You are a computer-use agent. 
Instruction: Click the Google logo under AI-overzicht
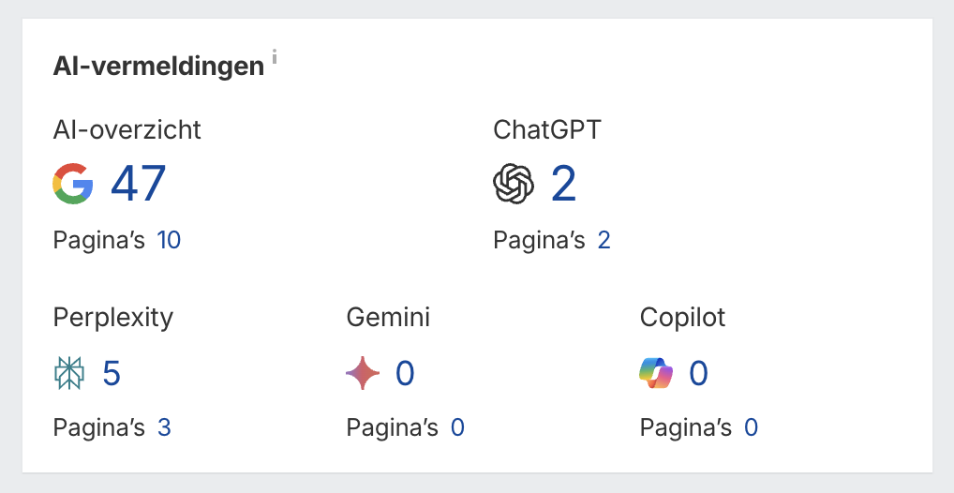73,184
